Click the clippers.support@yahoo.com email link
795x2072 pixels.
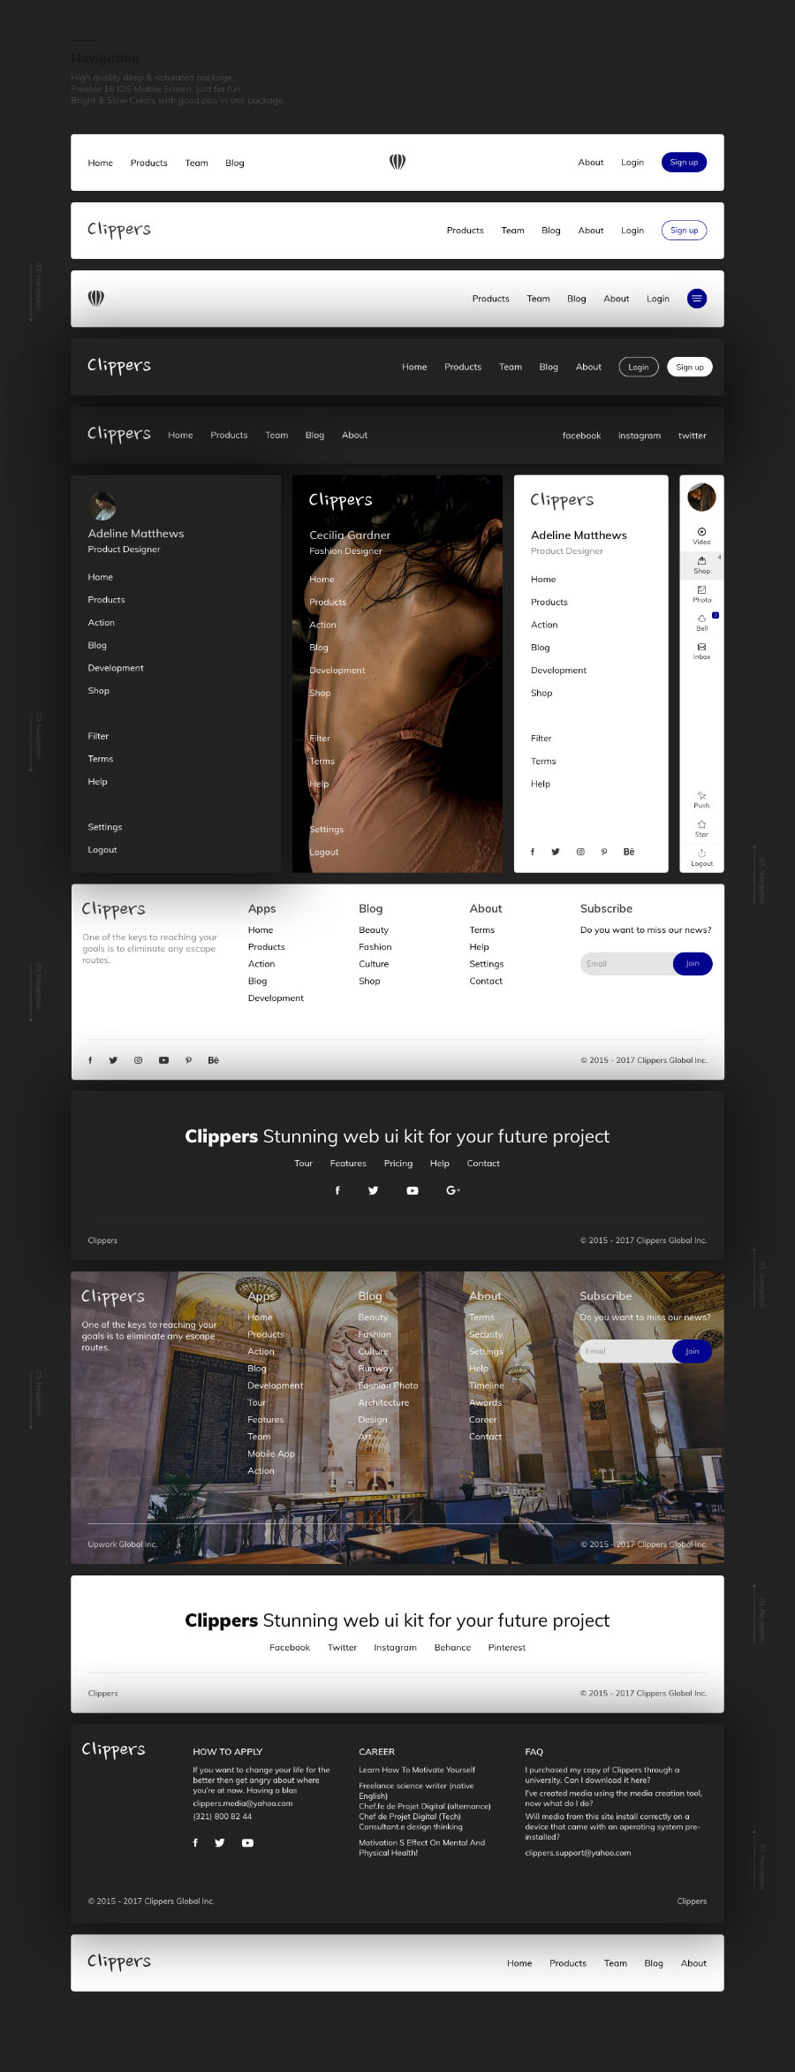tap(578, 1853)
